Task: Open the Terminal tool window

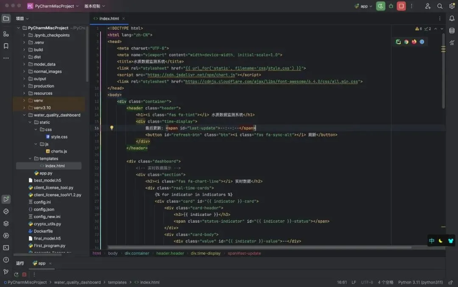Action: [x=6, y=248]
